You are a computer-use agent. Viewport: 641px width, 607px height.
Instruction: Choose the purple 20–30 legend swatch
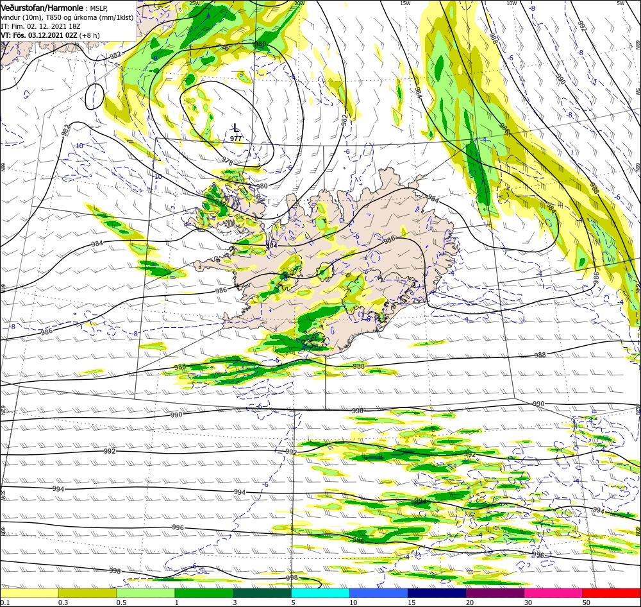495,593
